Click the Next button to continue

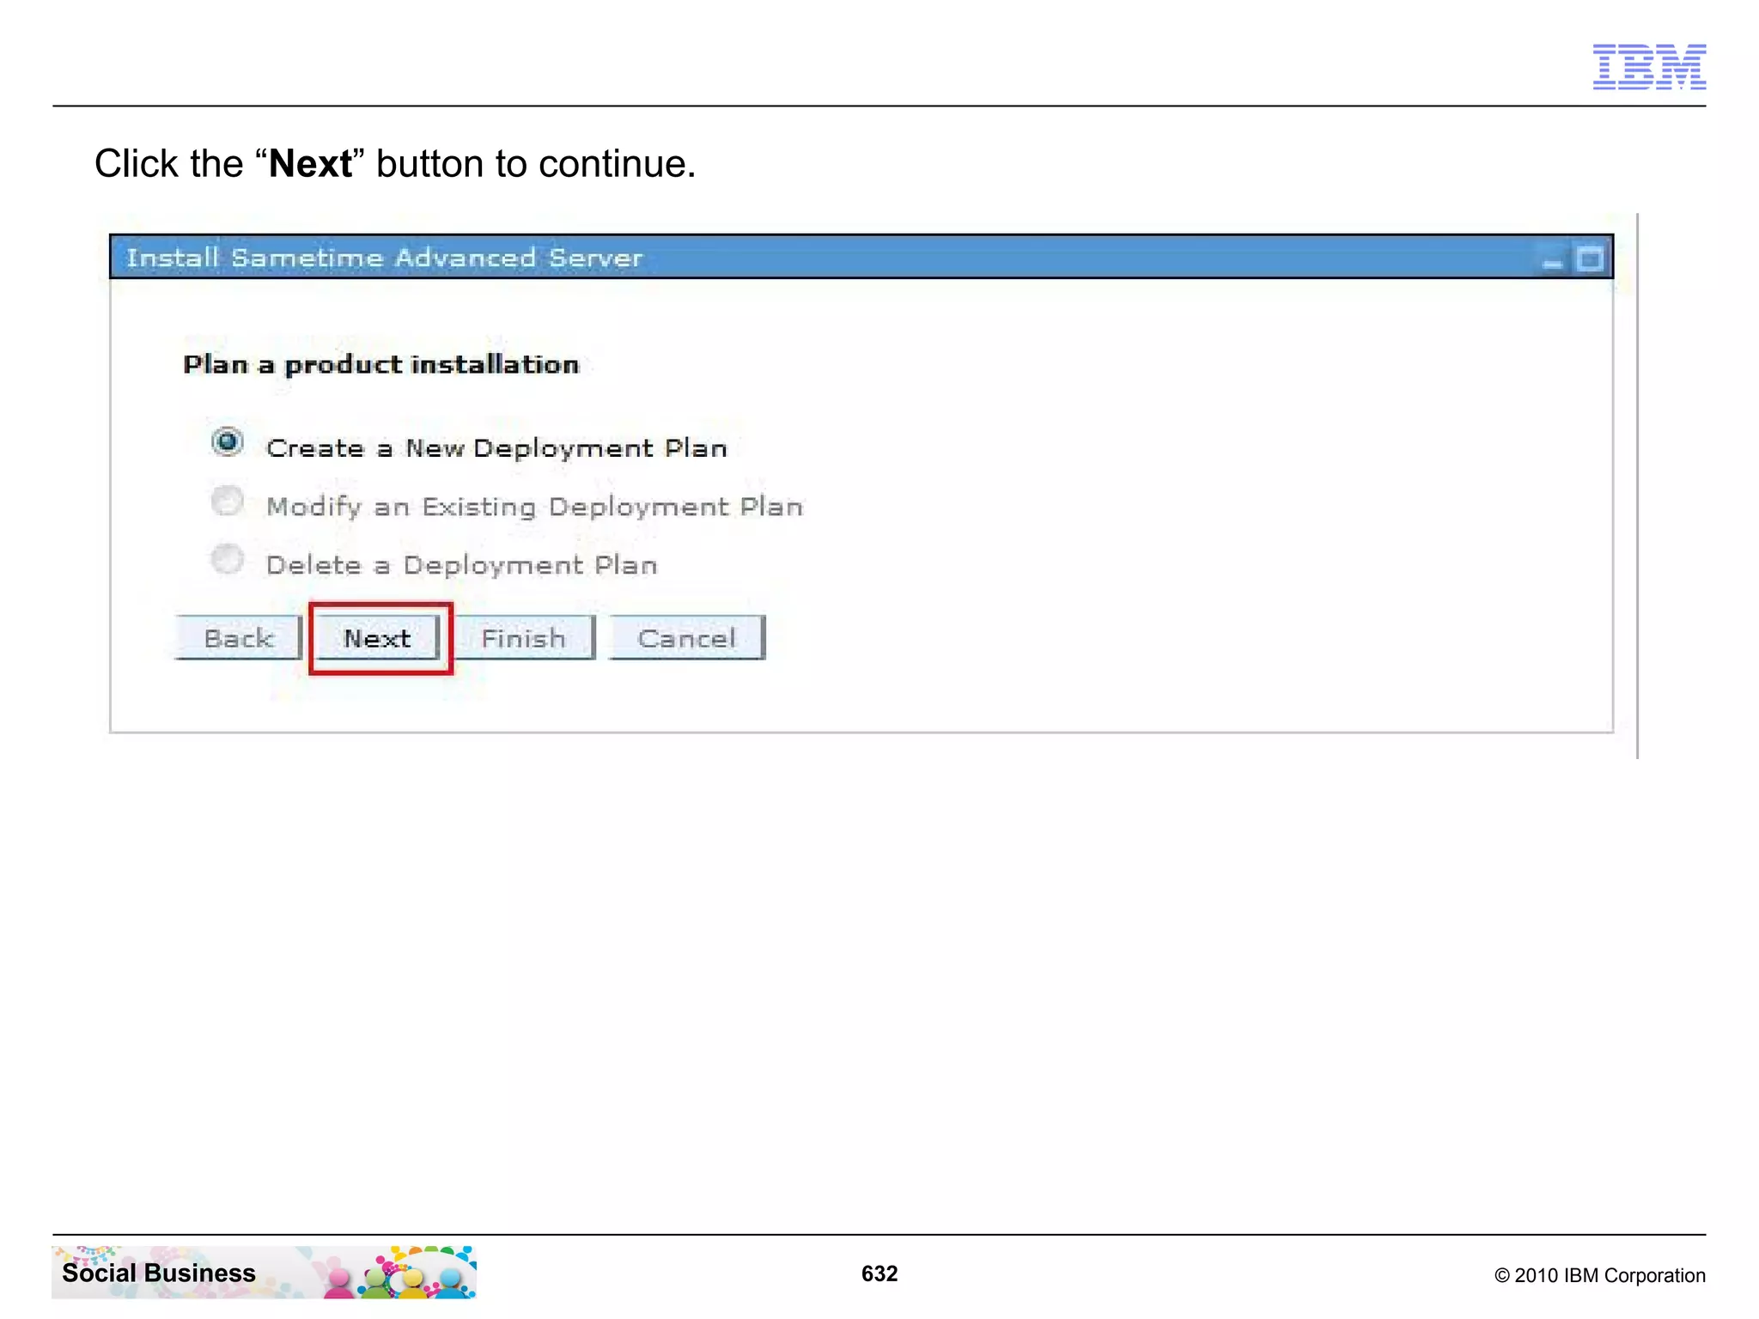coord(379,638)
